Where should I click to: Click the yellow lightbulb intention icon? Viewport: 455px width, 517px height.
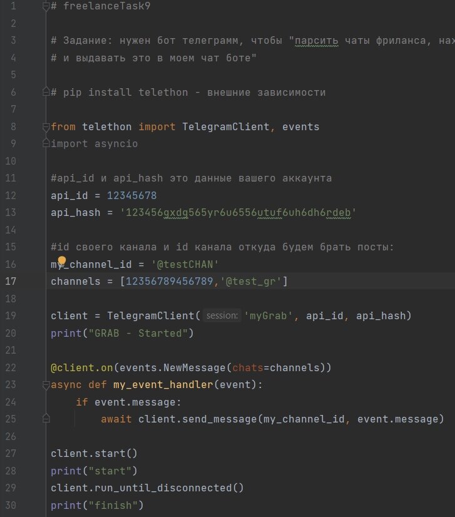(62, 261)
